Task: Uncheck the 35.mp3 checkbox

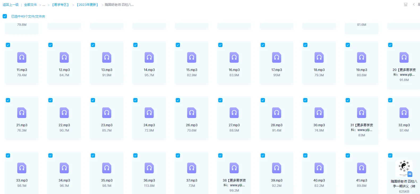Action: [x=93, y=155]
